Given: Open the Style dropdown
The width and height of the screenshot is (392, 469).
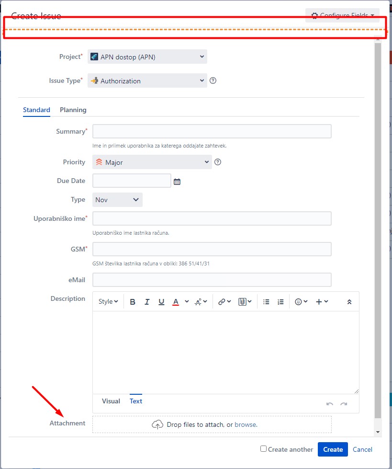Looking at the screenshot, I should (x=108, y=301).
